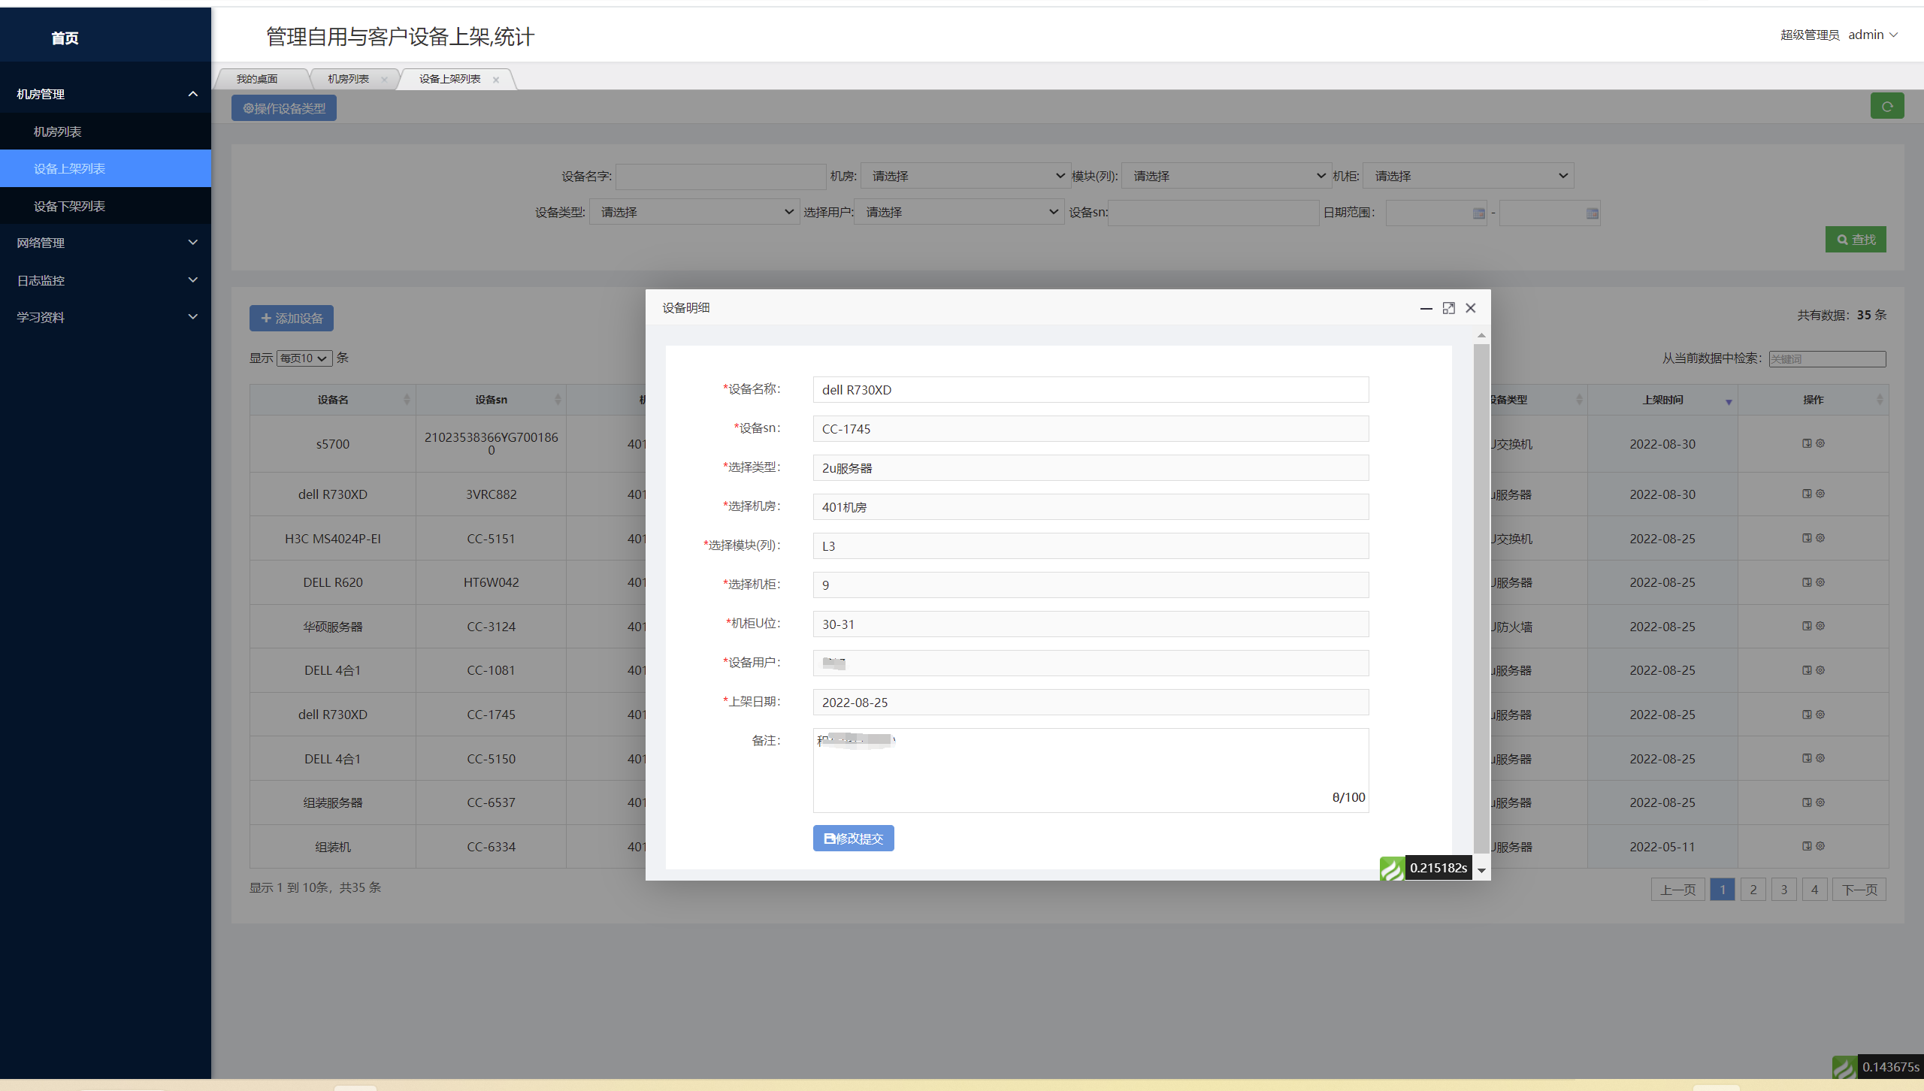Close the 机房列表 tab

pos(384,80)
